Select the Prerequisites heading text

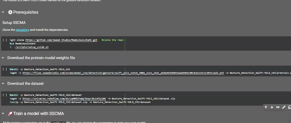26,12
